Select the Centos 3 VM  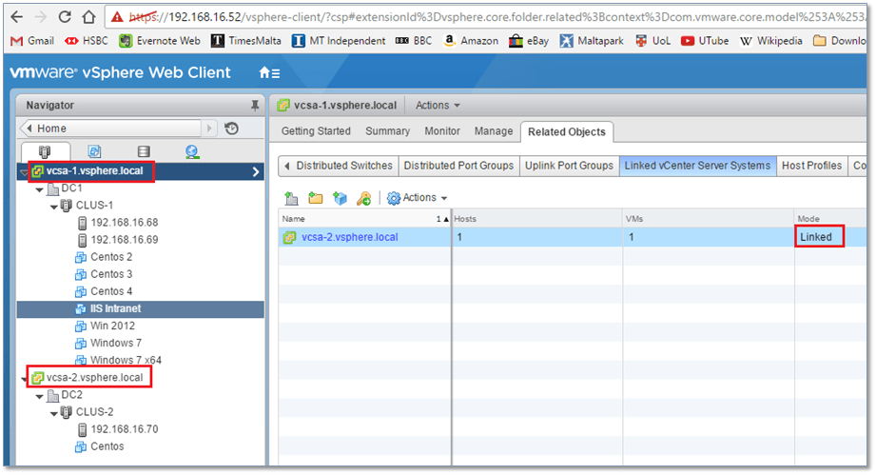[x=111, y=274]
